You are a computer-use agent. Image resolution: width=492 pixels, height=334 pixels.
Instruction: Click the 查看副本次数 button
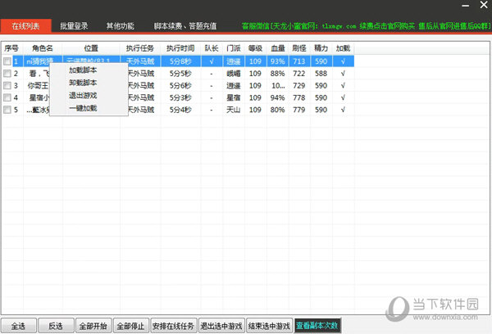coord(317,326)
